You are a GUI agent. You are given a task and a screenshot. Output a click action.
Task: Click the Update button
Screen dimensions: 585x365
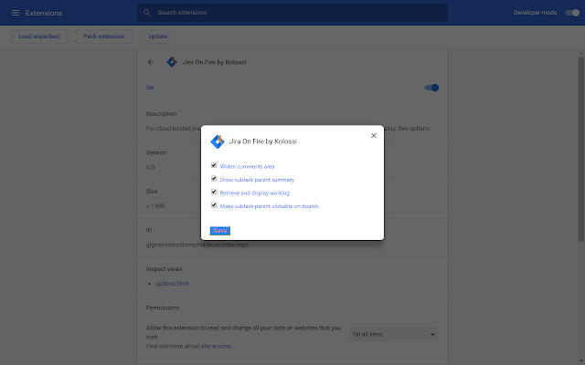[158, 36]
